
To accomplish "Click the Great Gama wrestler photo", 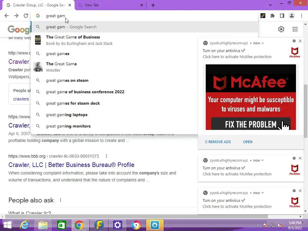I will click(x=38, y=67).
